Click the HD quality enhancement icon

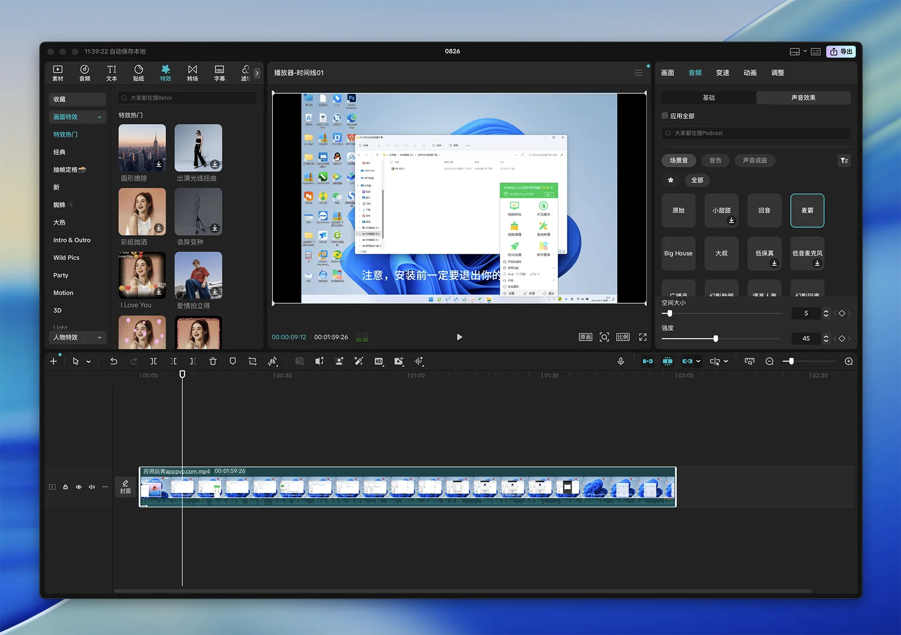tap(378, 361)
